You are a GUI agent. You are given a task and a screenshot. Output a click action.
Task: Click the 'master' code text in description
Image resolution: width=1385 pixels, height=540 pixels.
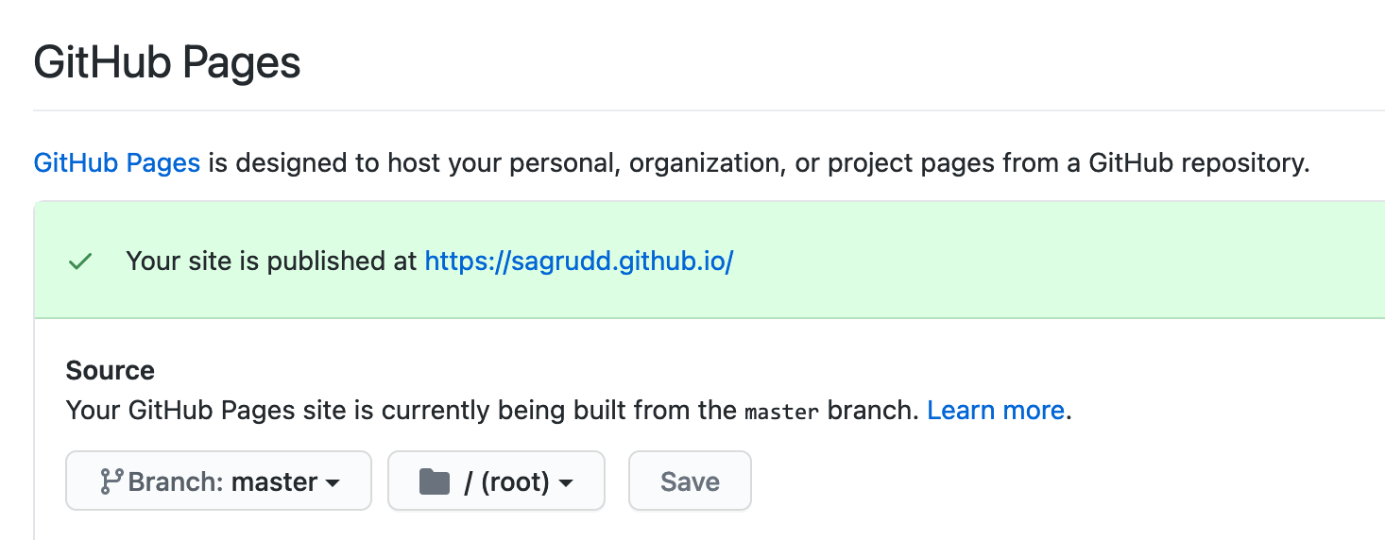pos(781,413)
